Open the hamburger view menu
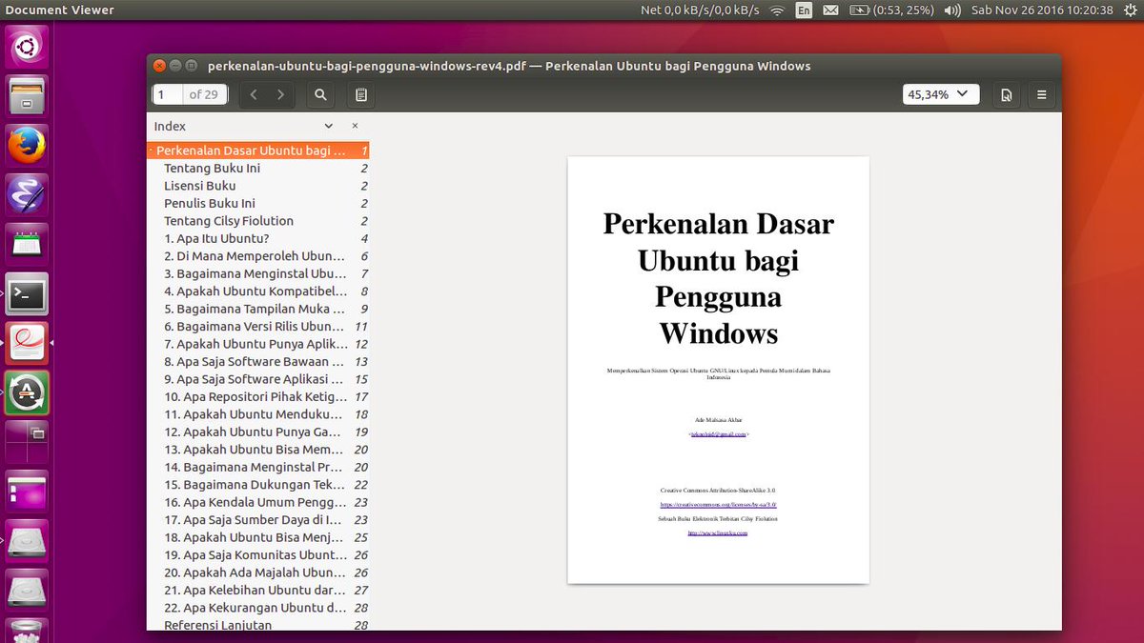This screenshot has width=1144, height=643. click(x=1041, y=94)
